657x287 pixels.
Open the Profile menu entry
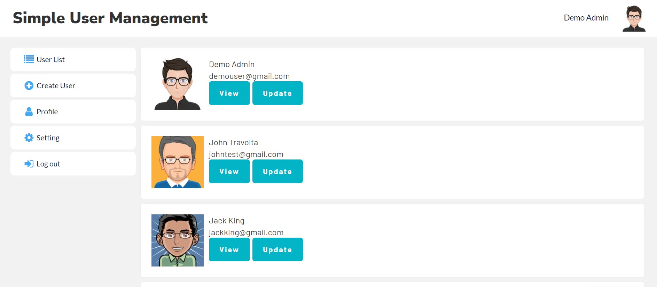(x=73, y=112)
